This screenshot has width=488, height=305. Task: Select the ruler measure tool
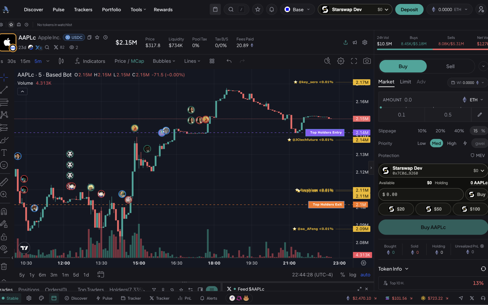point(4,182)
